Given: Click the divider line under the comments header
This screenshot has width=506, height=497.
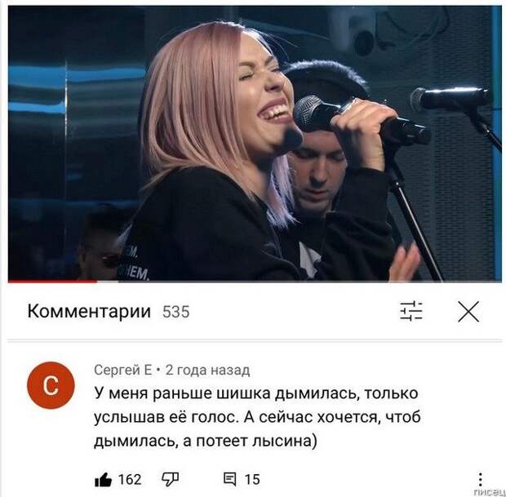Looking at the screenshot, I should pos(255,340).
